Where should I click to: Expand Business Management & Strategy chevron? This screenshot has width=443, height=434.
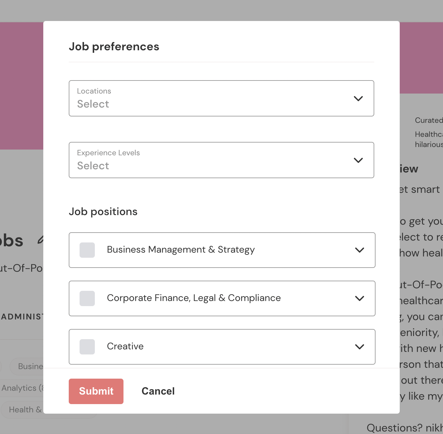(360, 250)
